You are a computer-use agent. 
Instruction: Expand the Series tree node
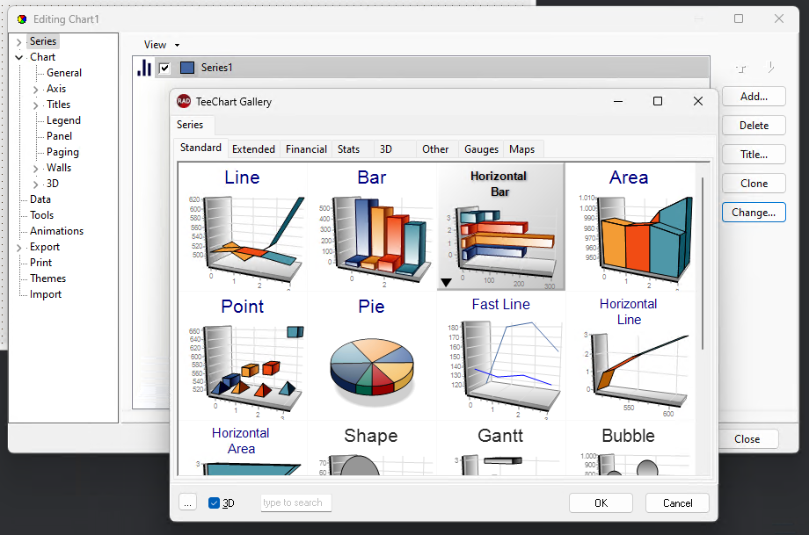point(18,42)
